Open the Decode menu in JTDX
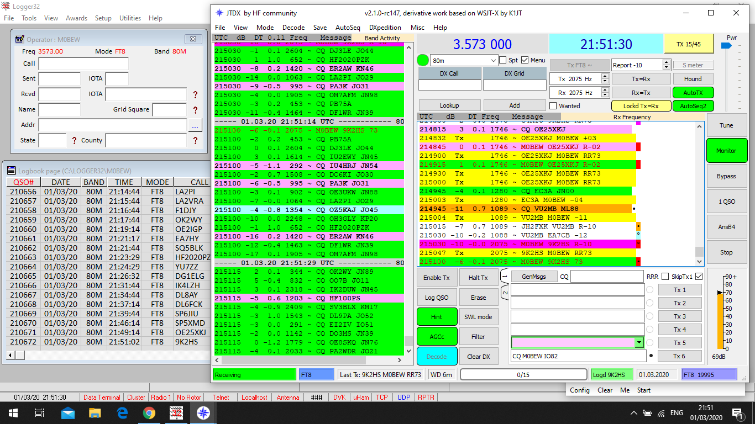Viewport: 755px width, 424px height. point(293,28)
